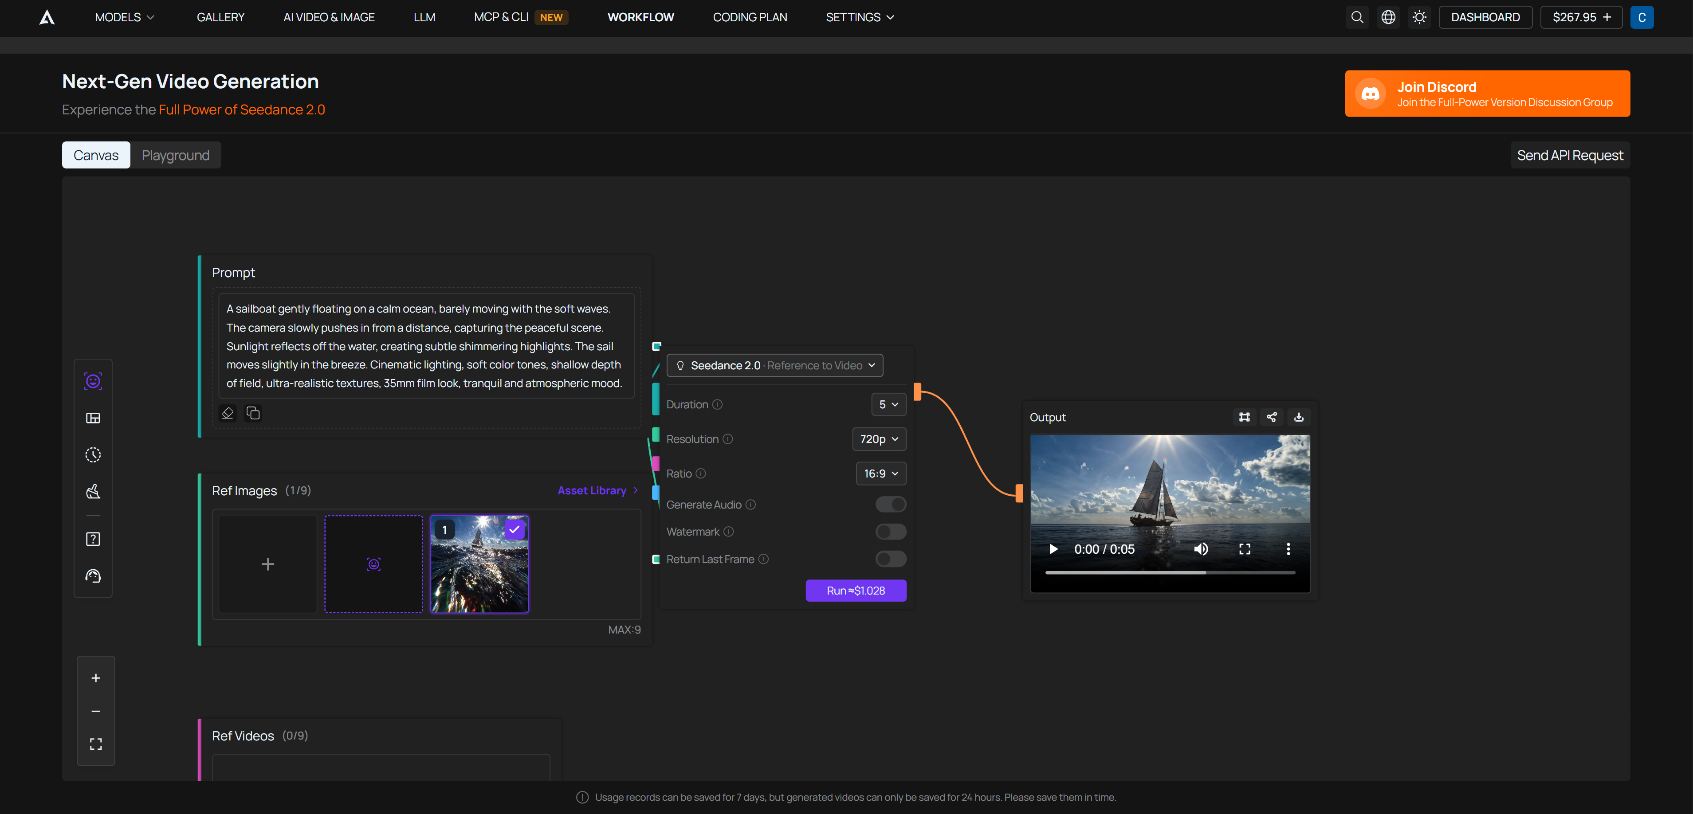Play the output video
Screen dimensions: 1693x814
[x=1053, y=549]
